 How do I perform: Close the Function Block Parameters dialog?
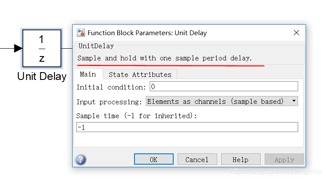tap(296, 33)
